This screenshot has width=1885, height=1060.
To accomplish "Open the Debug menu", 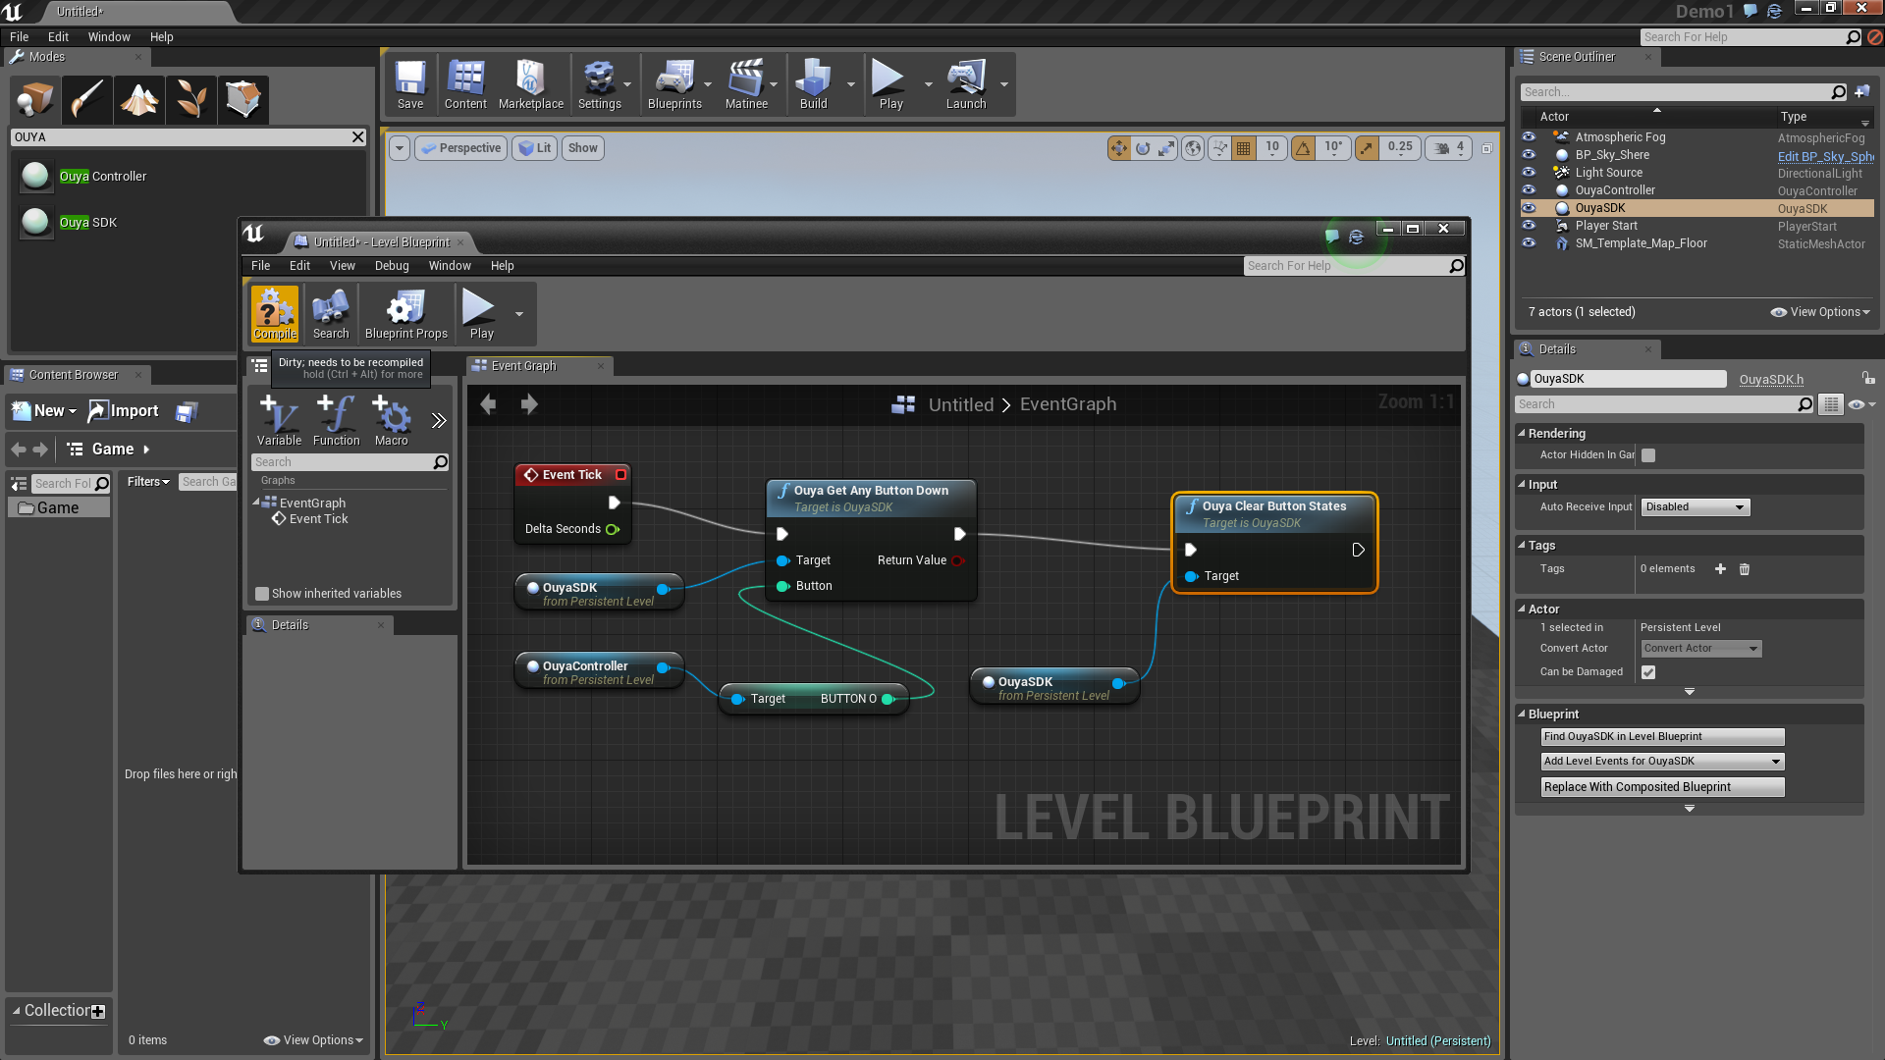I will [x=391, y=266].
